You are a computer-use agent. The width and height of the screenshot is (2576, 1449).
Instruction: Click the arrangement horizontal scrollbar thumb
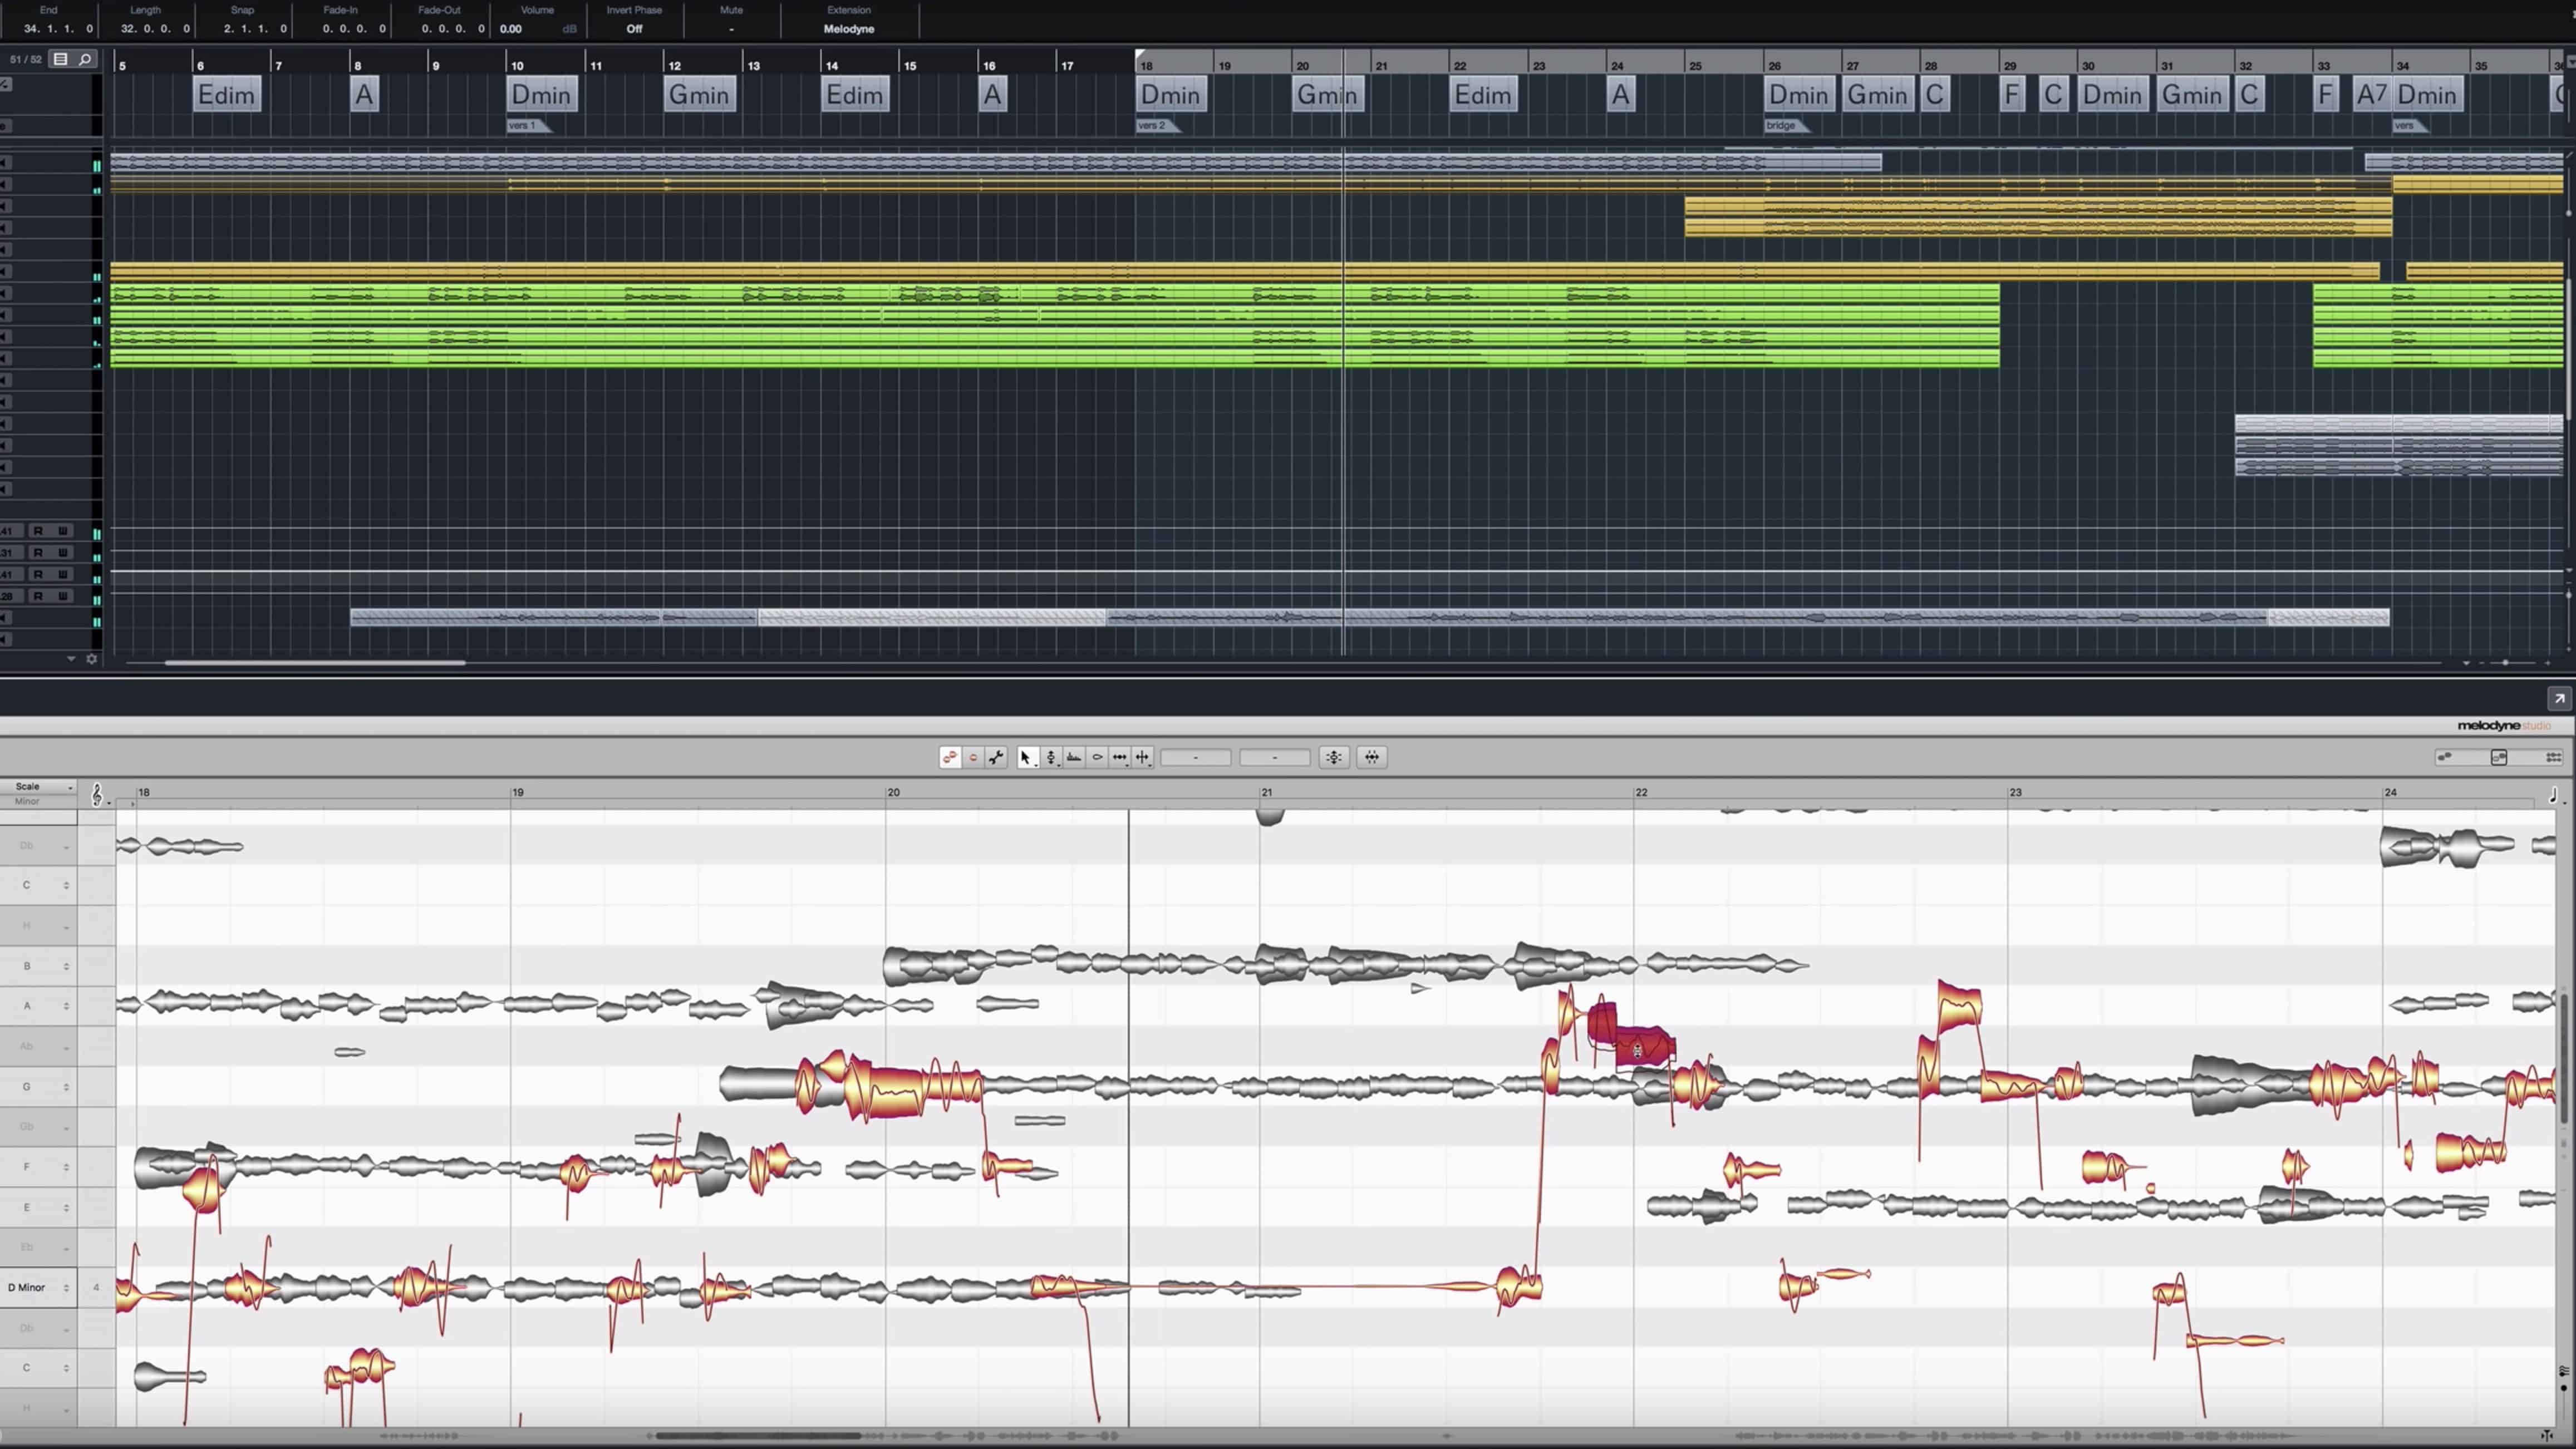[x=315, y=662]
